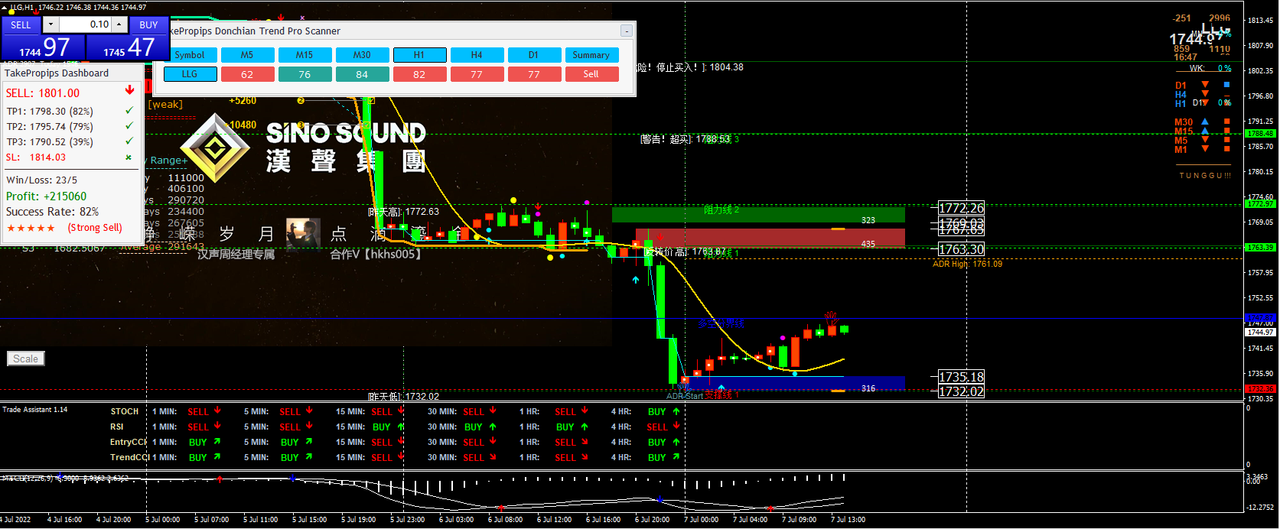Click the M30 blue up triangle indicator
The height and width of the screenshot is (529, 1280).
[x=1205, y=122]
